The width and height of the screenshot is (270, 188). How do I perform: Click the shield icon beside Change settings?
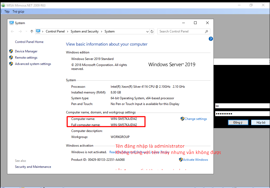(182, 119)
